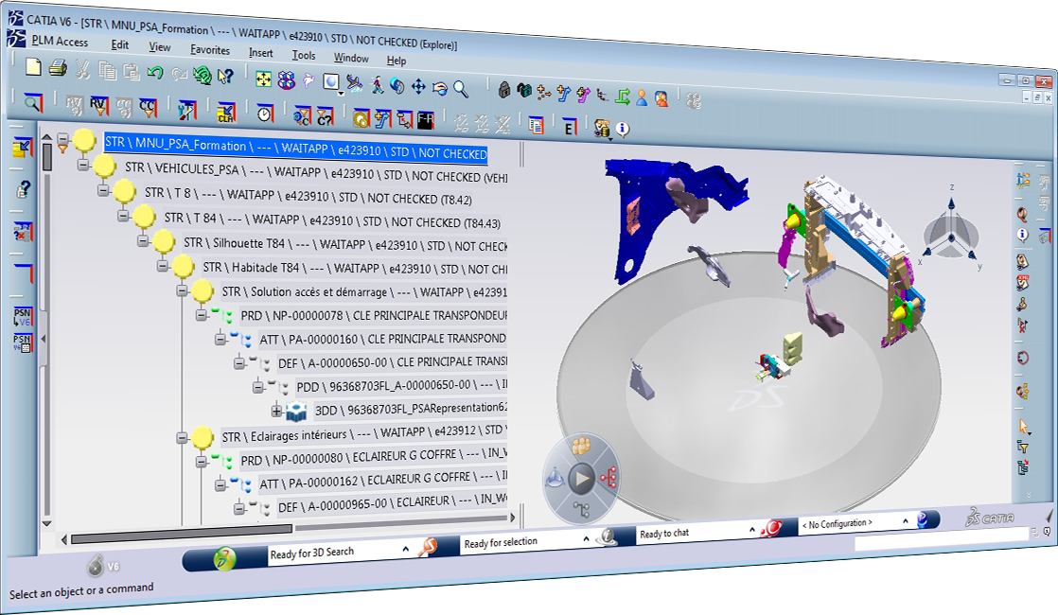Click the play button in the compass
Screen dimensions: 1058x615
click(581, 479)
